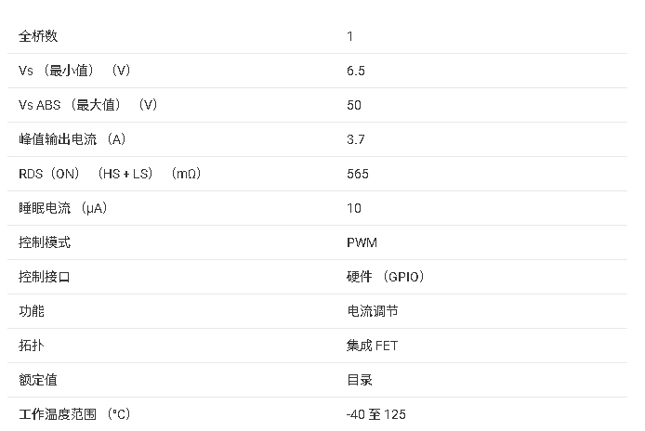Select the PWM control mode value
Viewport: 645px width, 431px height.
[x=362, y=242]
